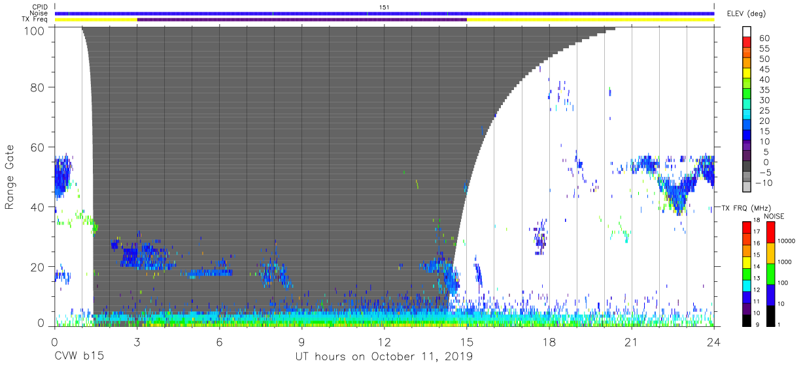This screenshot has width=803, height=370.
Task: Click the '80' tick on the Range Gate axis
Action: pos(38,87)
